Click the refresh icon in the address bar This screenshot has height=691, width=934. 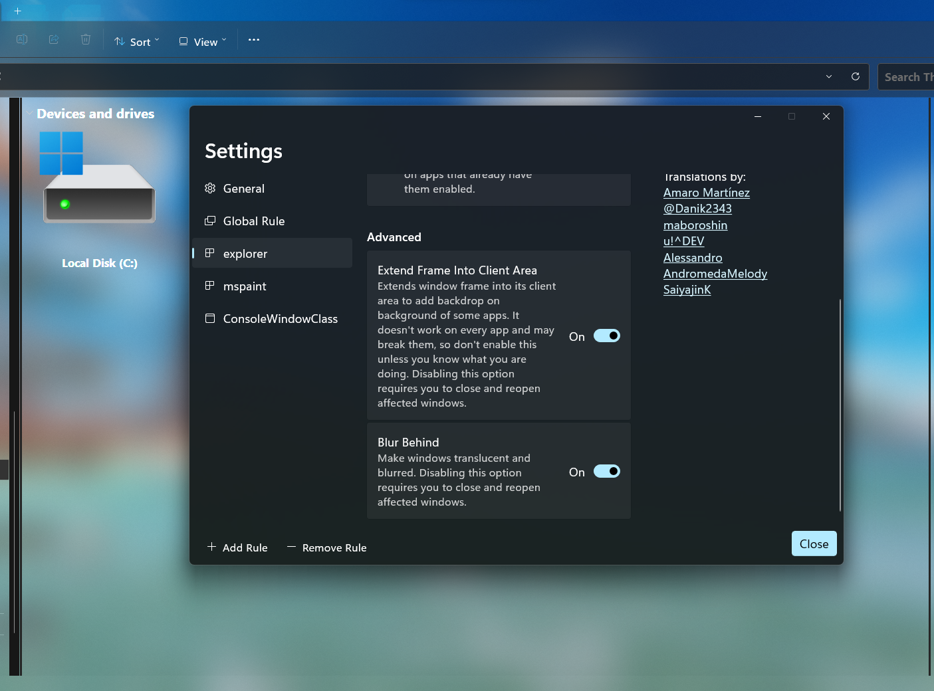tap(856, 76)
